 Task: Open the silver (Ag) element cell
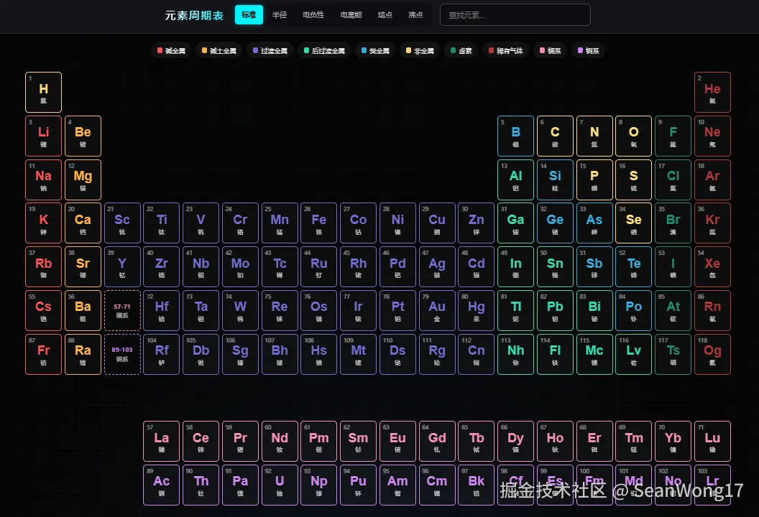[x=437, y=267]
